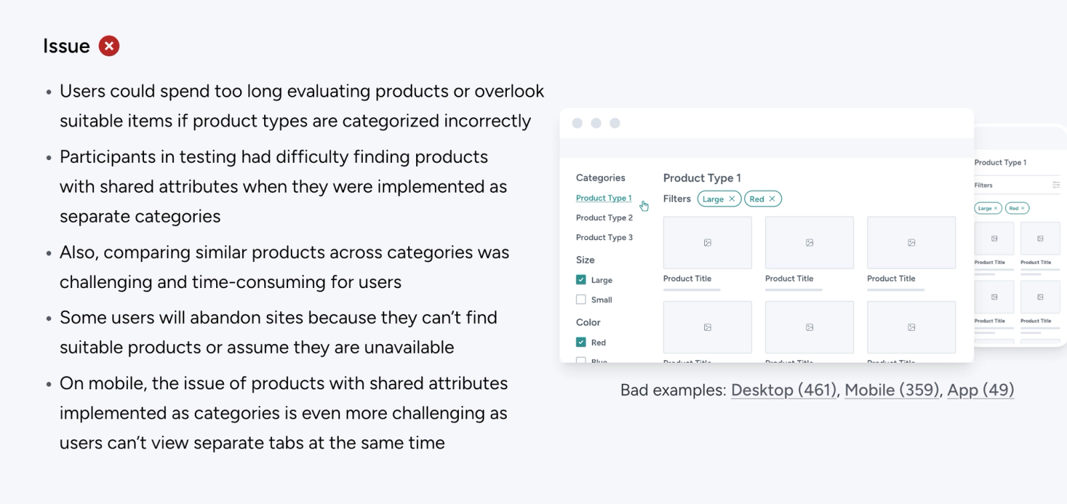Check the Small size checkbox
Image resolution: width=1067 pixels, height=504 pixels.
(581, 300)
